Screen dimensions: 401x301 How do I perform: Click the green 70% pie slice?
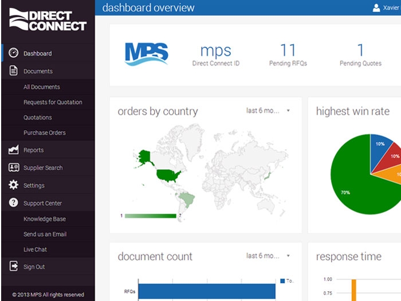pos(356,184)
